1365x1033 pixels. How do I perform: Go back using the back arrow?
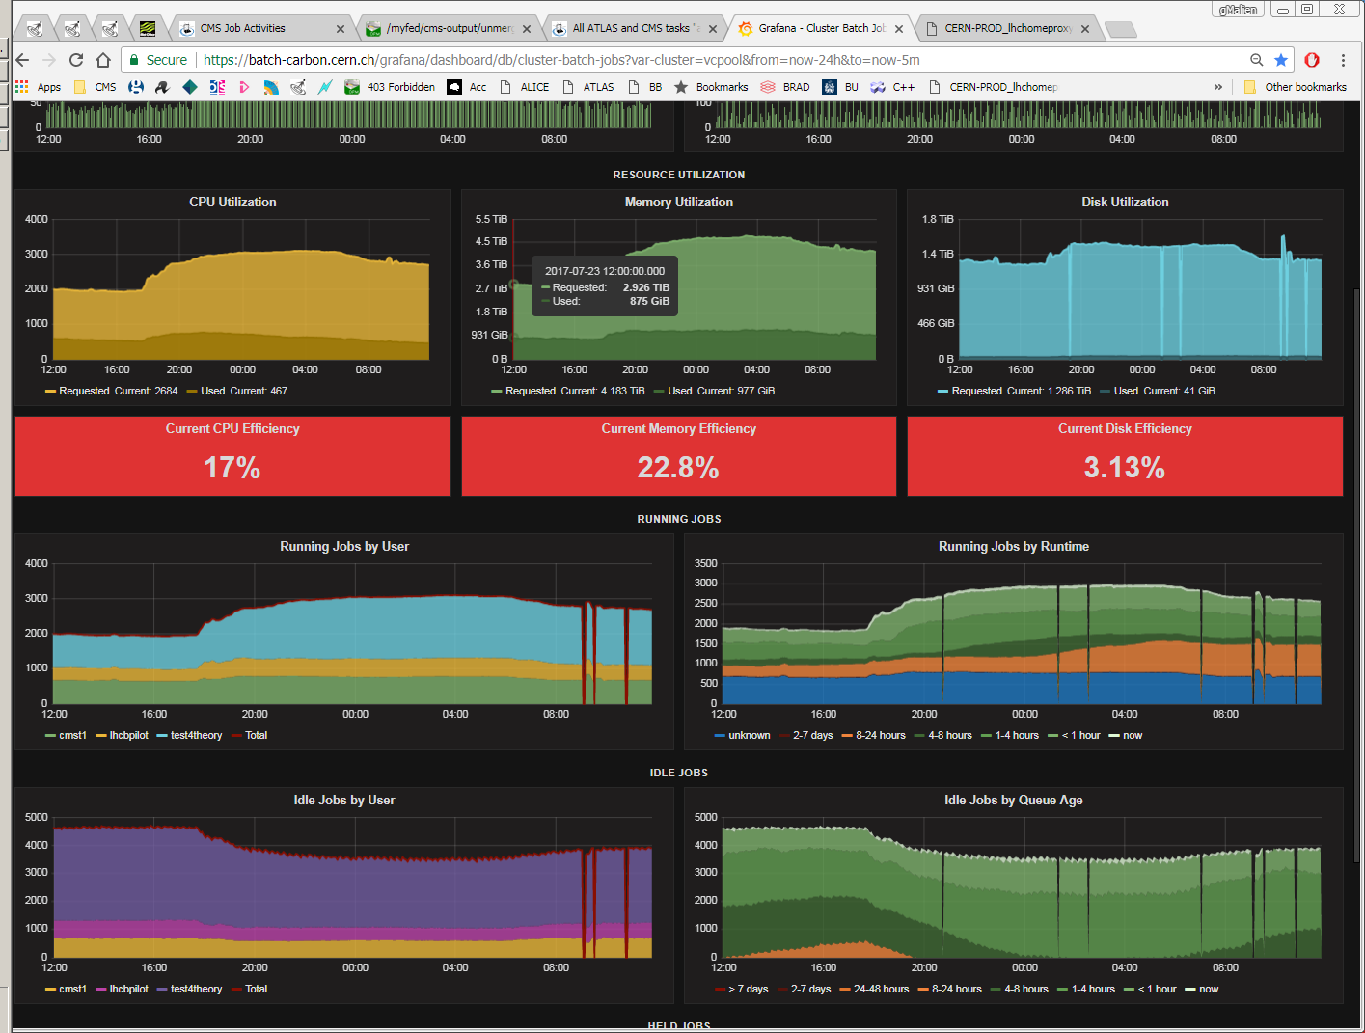point(23,60)
